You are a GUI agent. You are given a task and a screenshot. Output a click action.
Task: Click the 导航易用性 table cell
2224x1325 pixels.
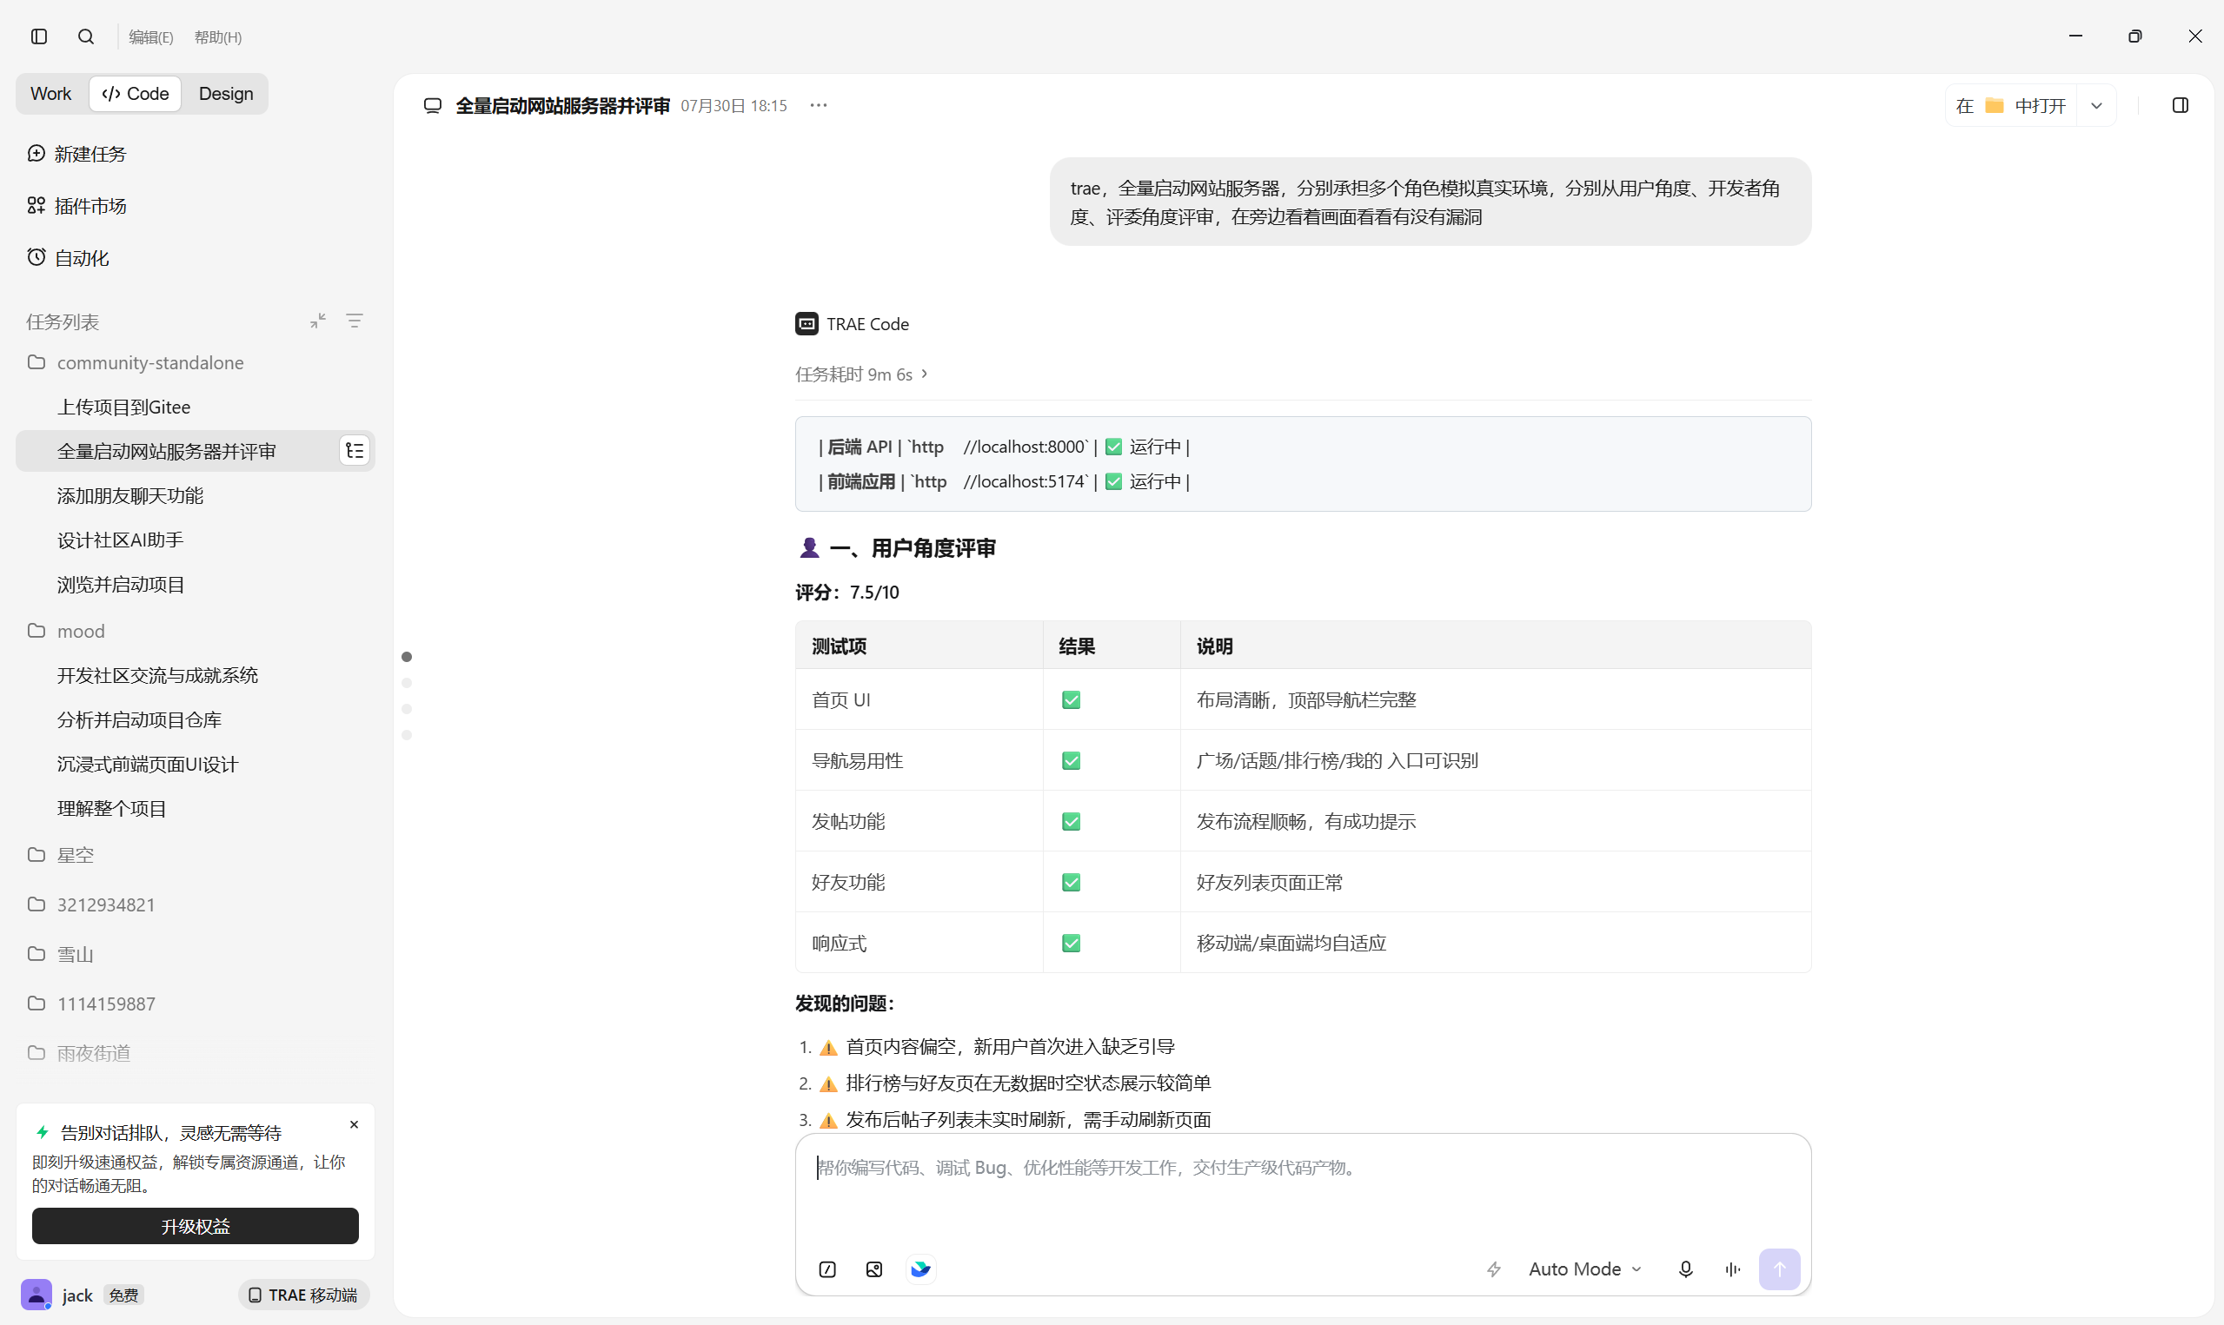click(x=919, y=761)
